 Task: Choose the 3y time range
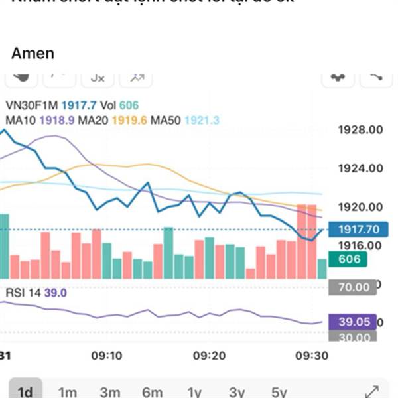click(x=237, y=392)
